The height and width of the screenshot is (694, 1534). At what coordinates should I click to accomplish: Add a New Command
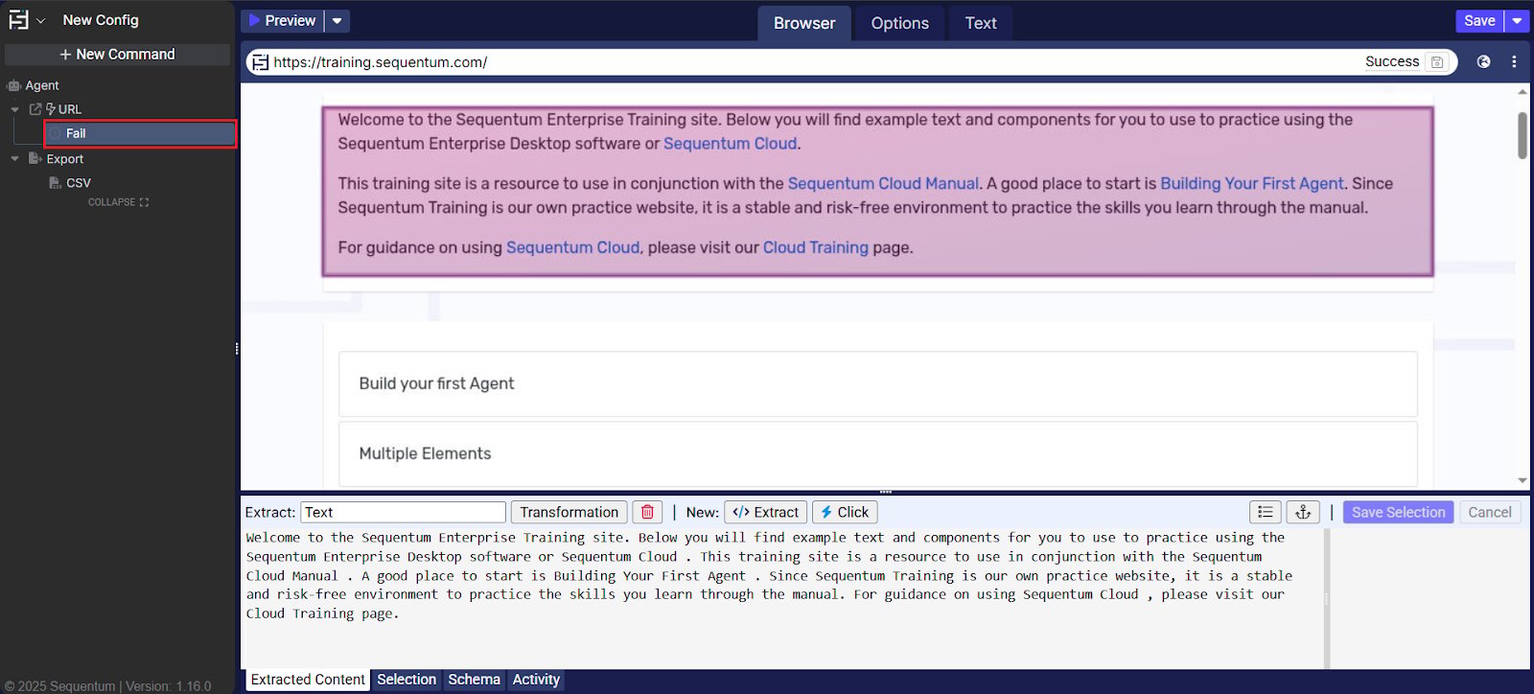pyautogui.click(x=117, y=55)
